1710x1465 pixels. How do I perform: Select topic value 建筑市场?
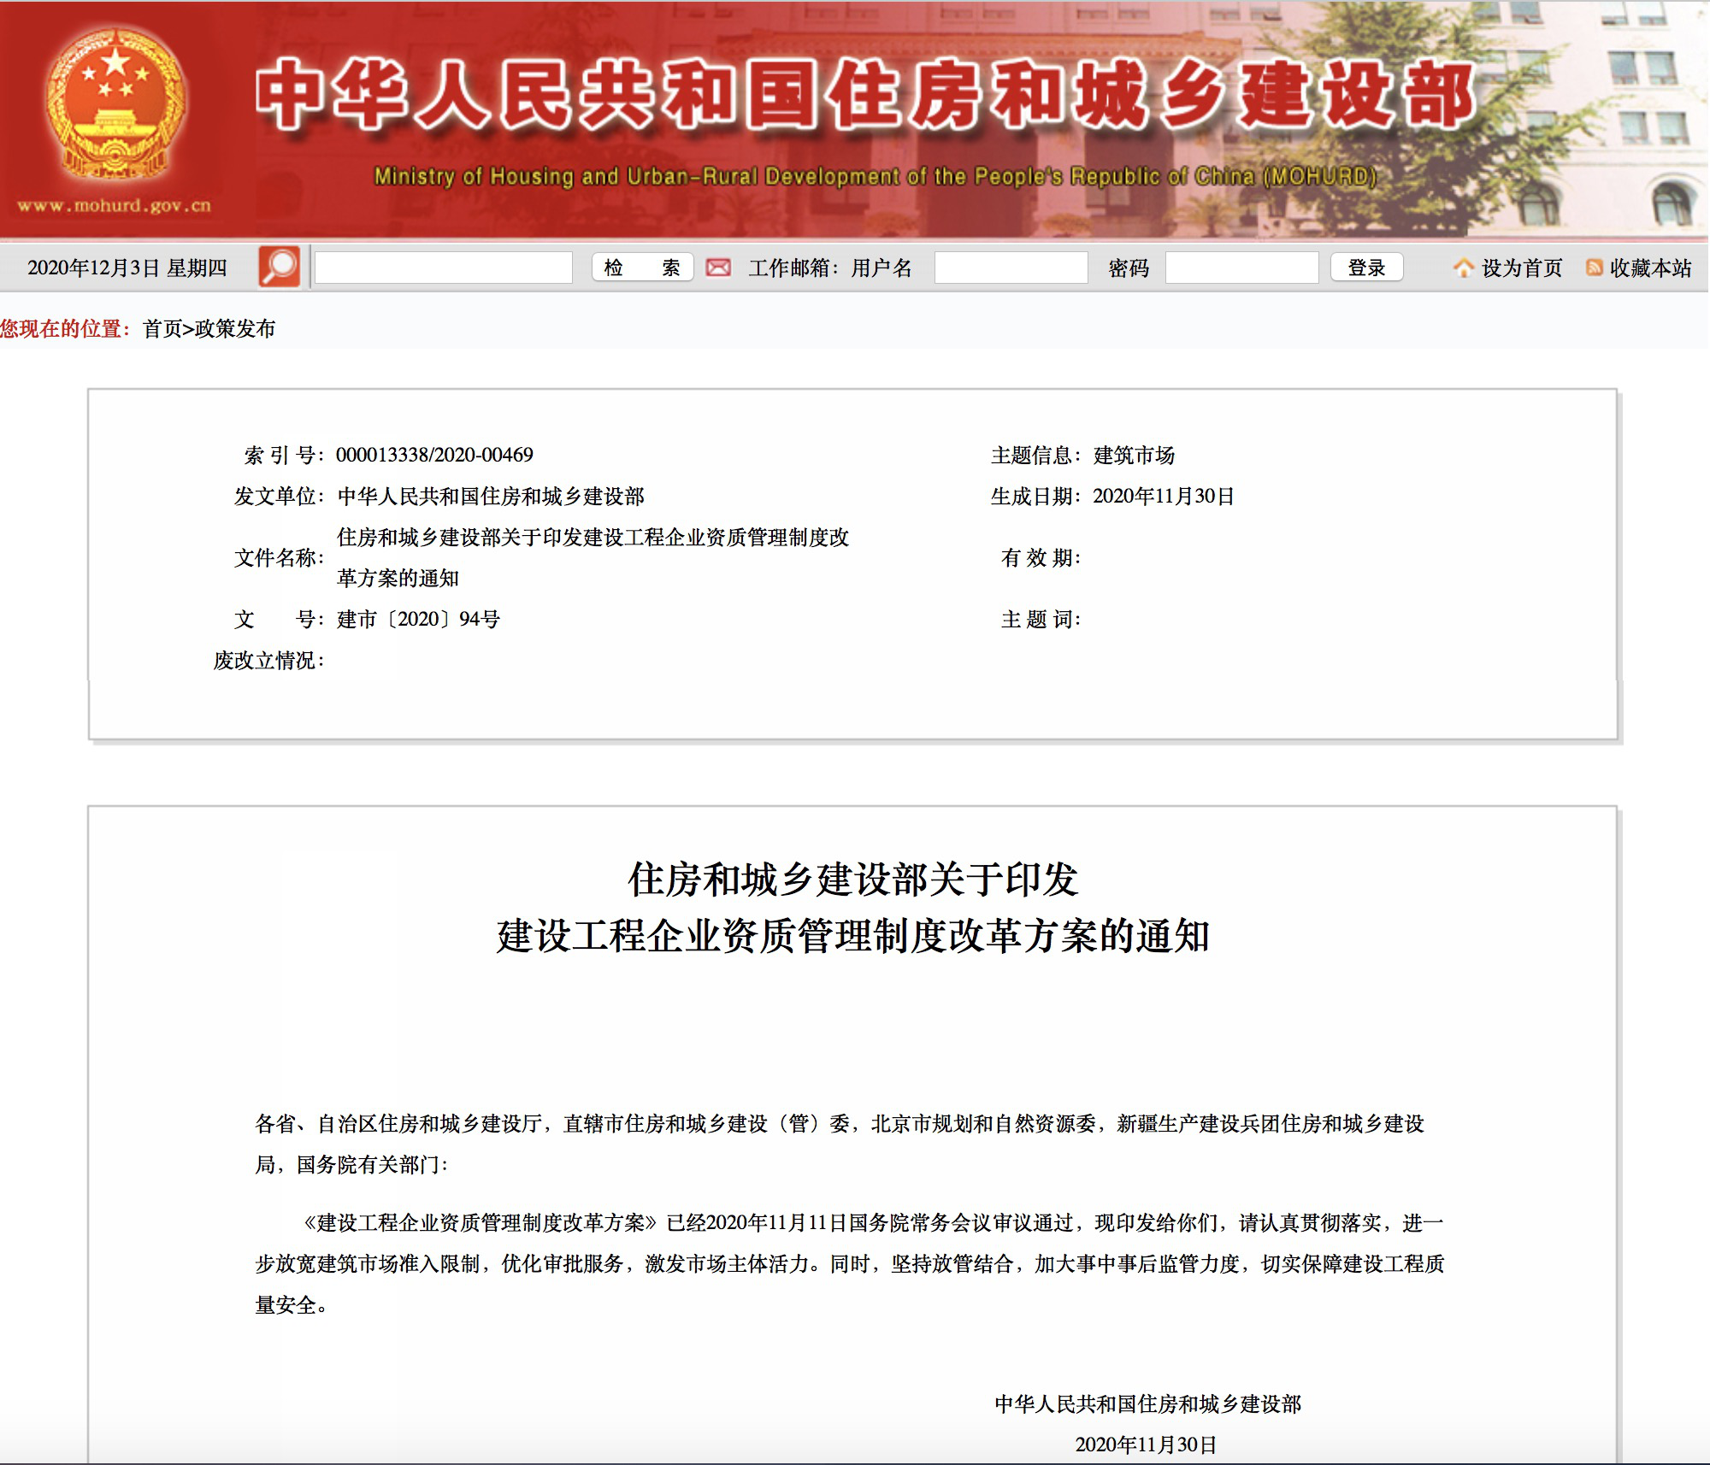(1134, 455)
